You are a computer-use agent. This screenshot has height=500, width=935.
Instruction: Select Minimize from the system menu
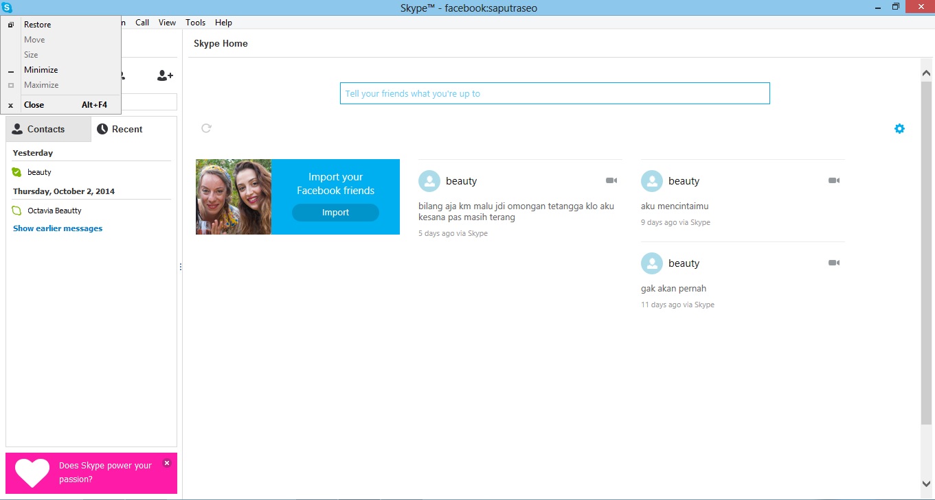coord(41,69)
